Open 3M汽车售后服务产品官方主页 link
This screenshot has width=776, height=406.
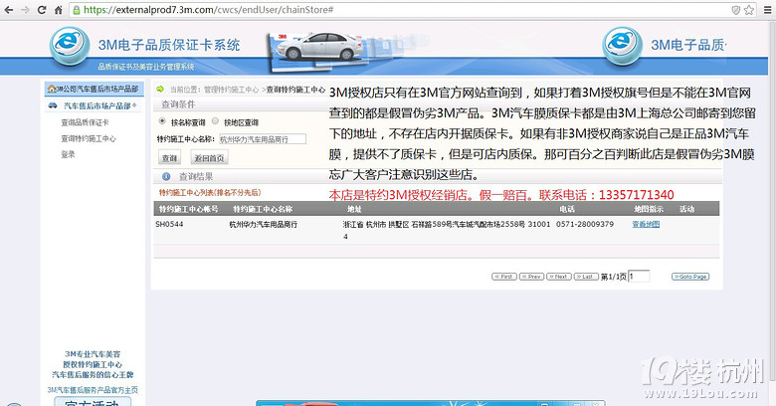(x=93, y=390)
